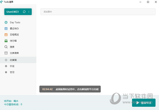
Task: Click the 02:04:42 trial countdown timer
Action: pos(47,89)
